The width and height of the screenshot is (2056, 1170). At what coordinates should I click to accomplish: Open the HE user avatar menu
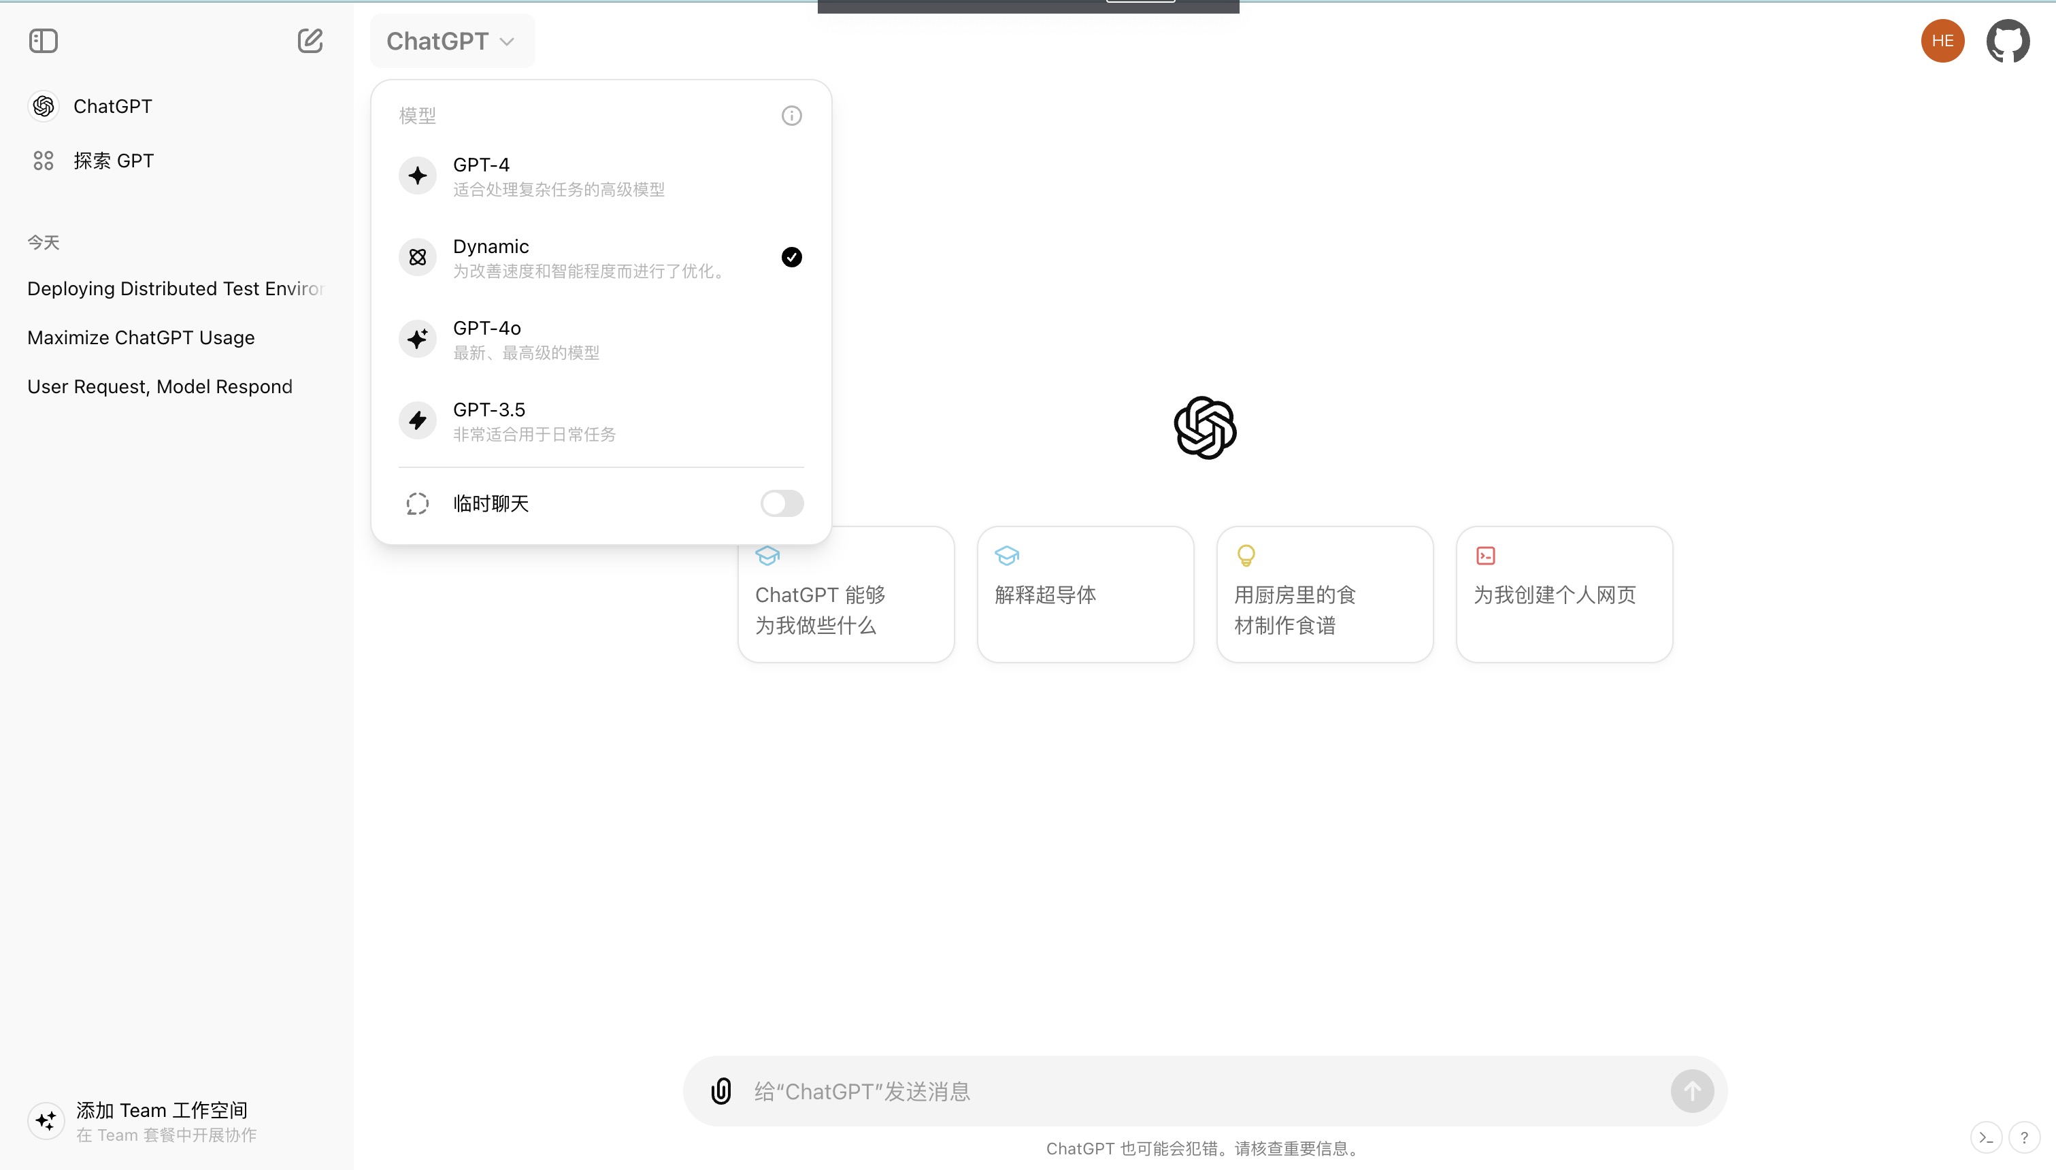tap(1942, 41)
